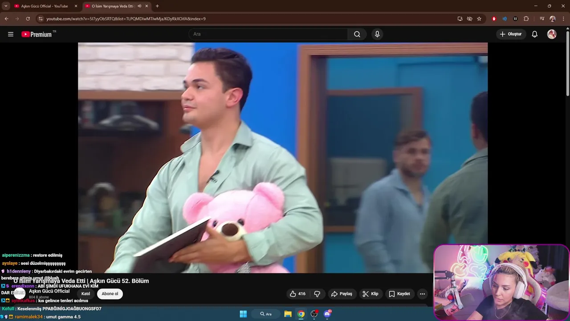View site information icon in address bar

pyautogui.click(x=41, y=19)
